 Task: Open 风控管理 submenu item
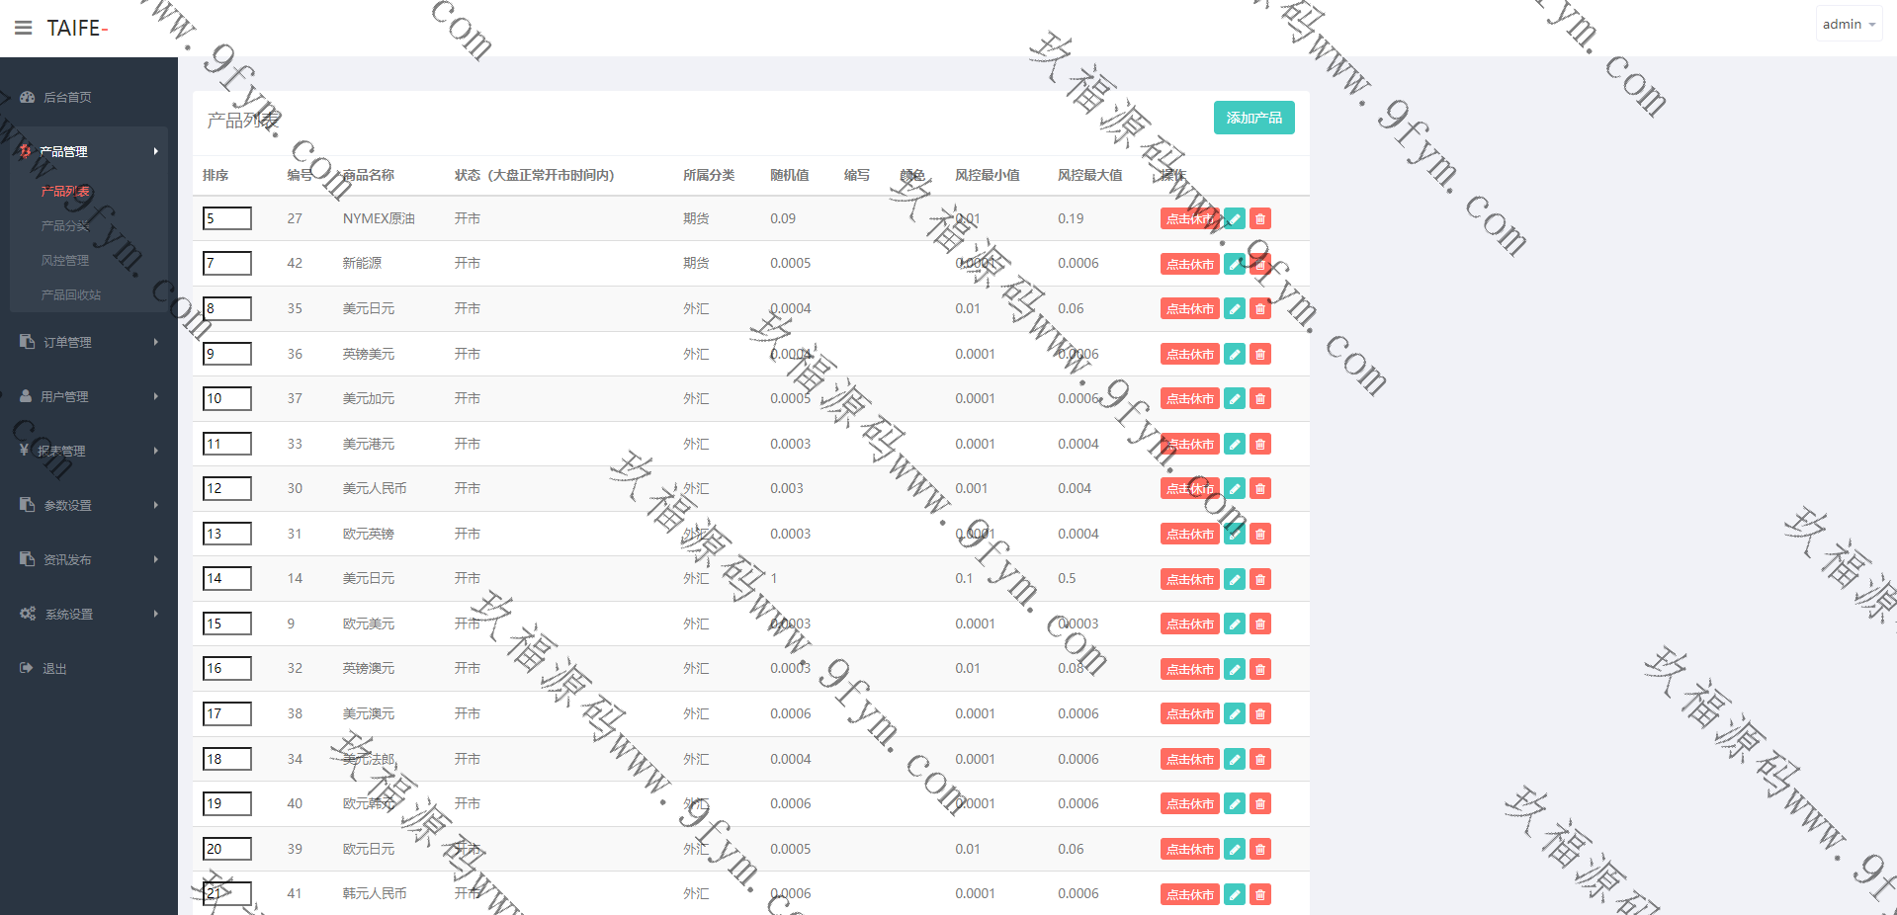point(65,261)
